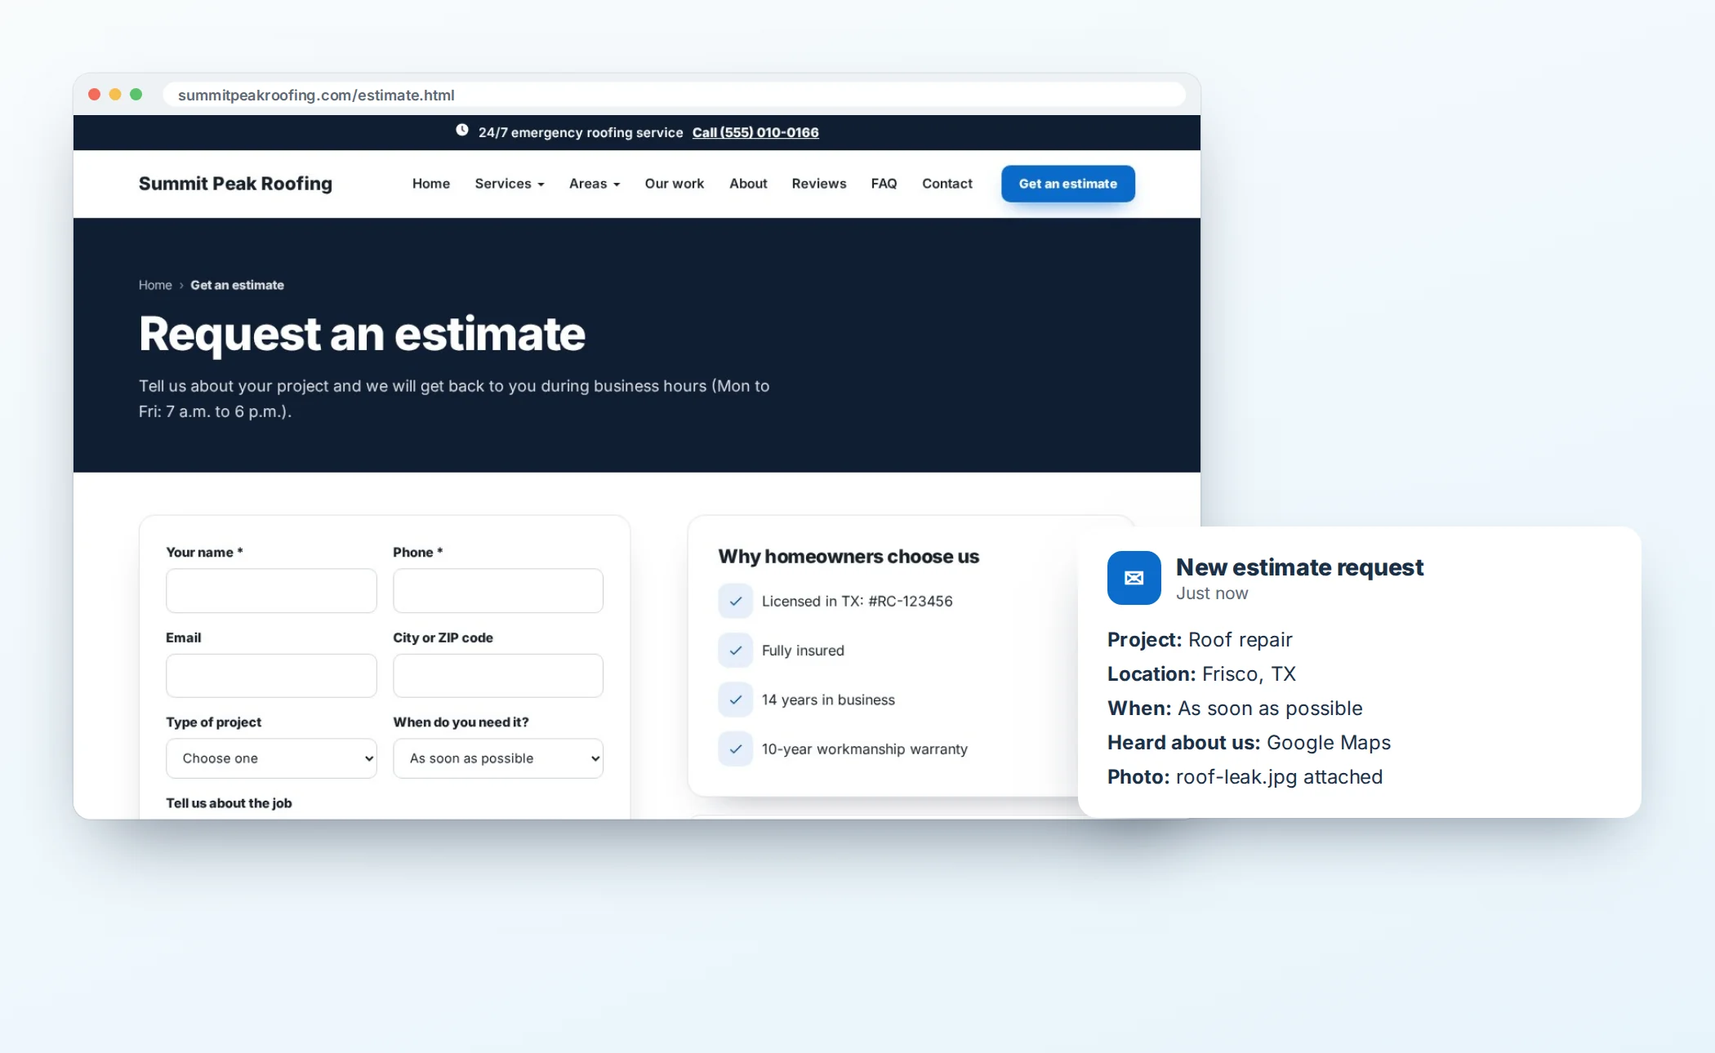1715x1053 pixels.
Task: Open the FAQ page
Action: click(x=884, y=184)
